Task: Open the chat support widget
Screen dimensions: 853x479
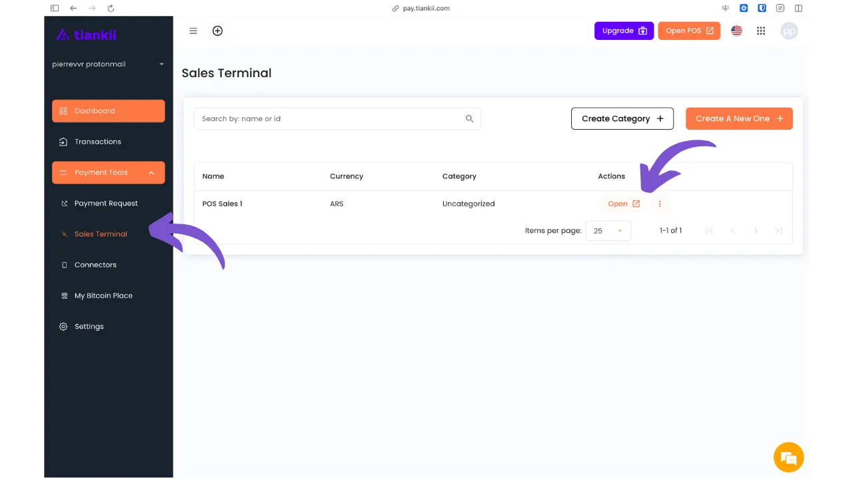Action: tap(788, 457)
